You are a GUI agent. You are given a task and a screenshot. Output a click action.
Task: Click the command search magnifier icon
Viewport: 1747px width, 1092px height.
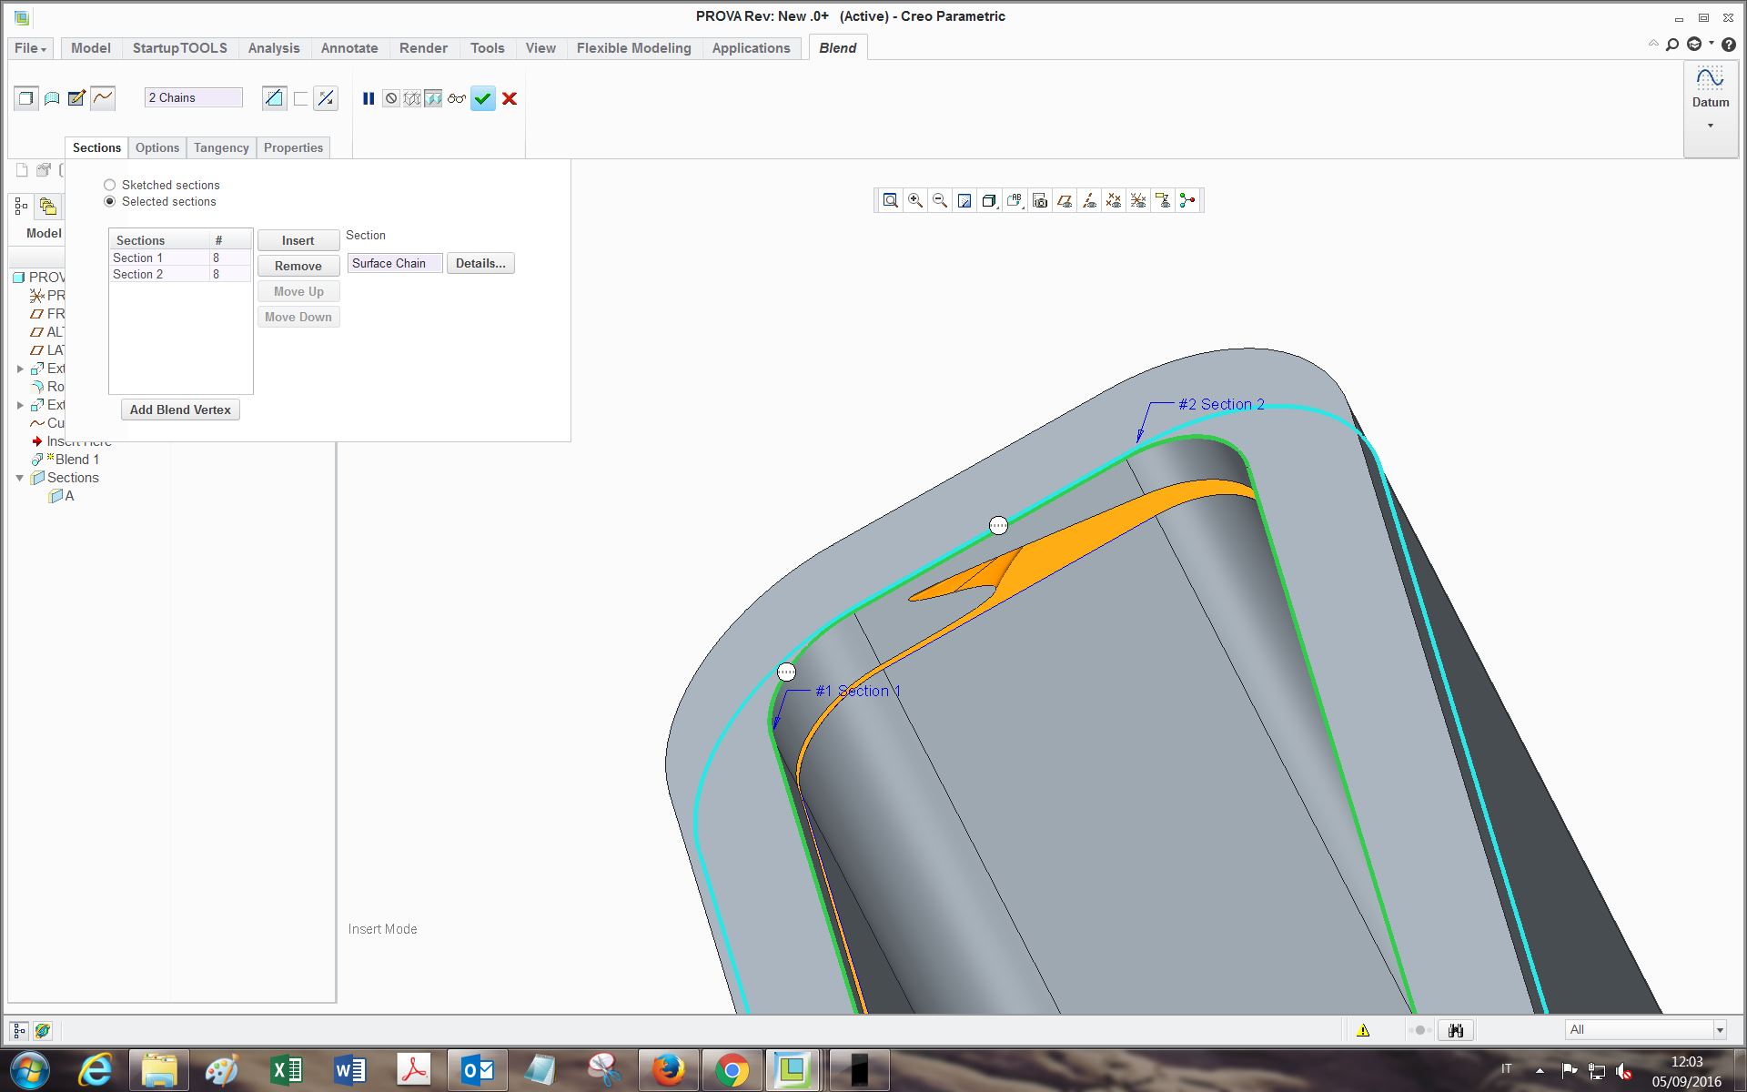tap(1672, 44)
